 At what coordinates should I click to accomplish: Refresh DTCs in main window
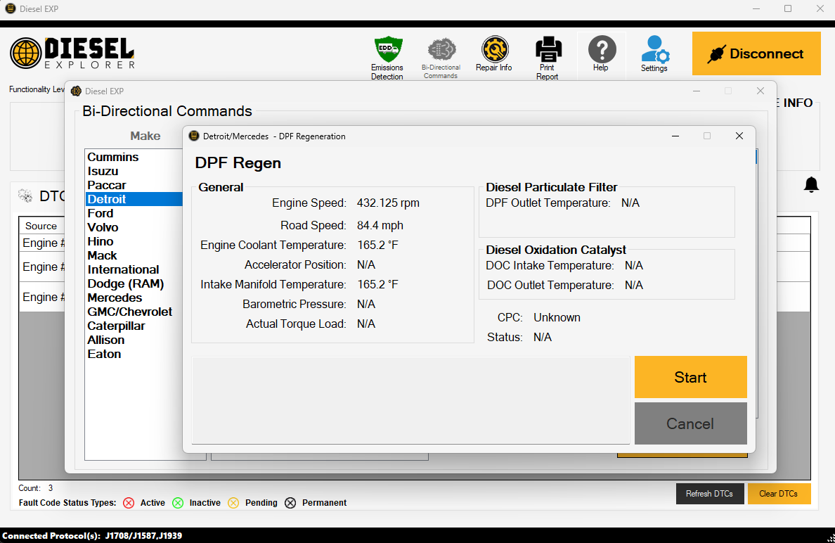click(709, 494)
